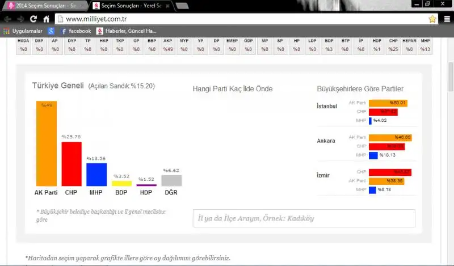454x266 pixels.
Task: Click the address bar with milliyet.com.tr
Action: coord(238,19)
